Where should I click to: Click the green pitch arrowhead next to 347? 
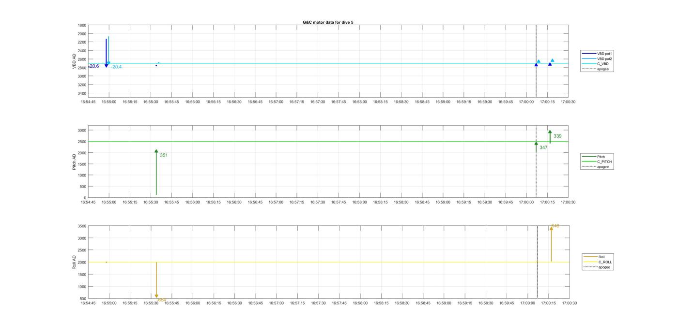pyautogui.click(x=536, y=144)
